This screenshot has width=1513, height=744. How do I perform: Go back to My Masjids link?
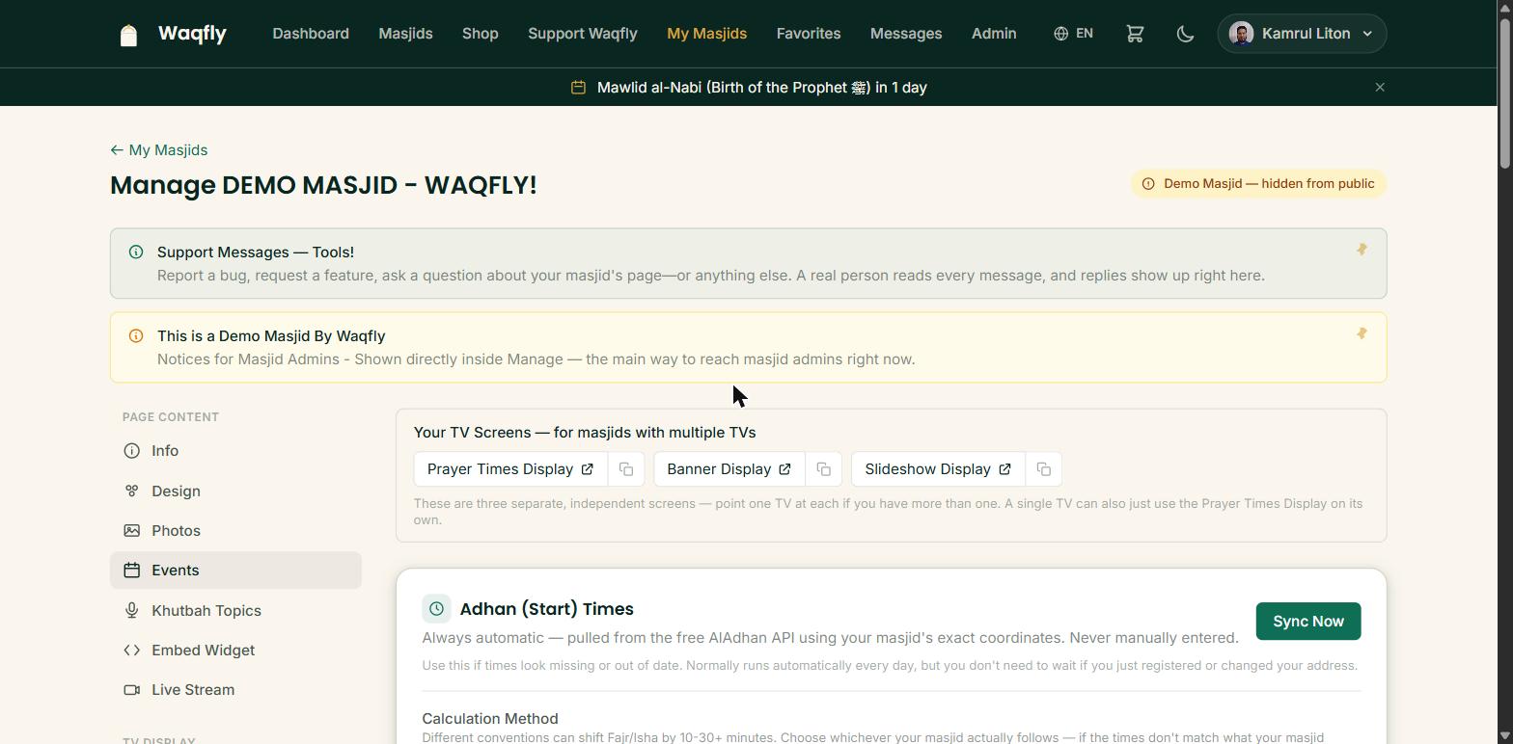(x=159, y=150)
